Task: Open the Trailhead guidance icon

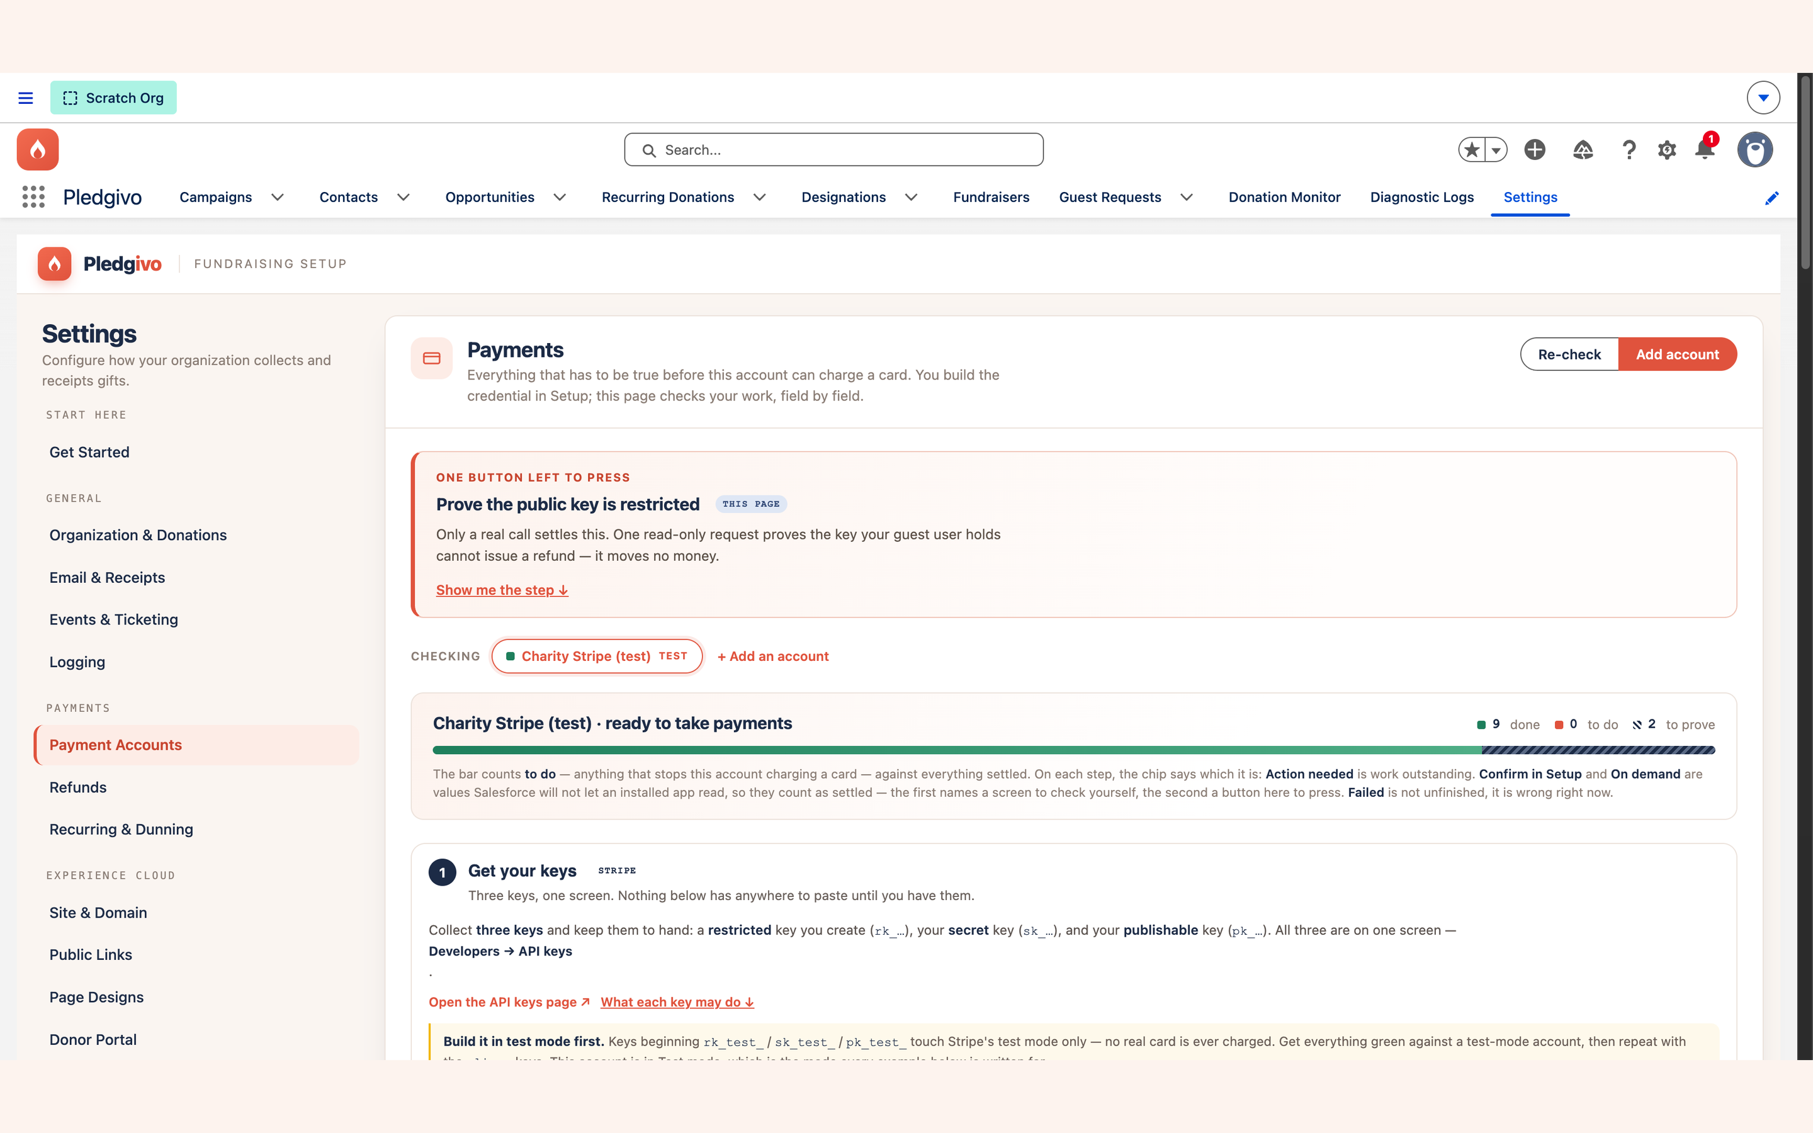Action: pos(1582,150)
